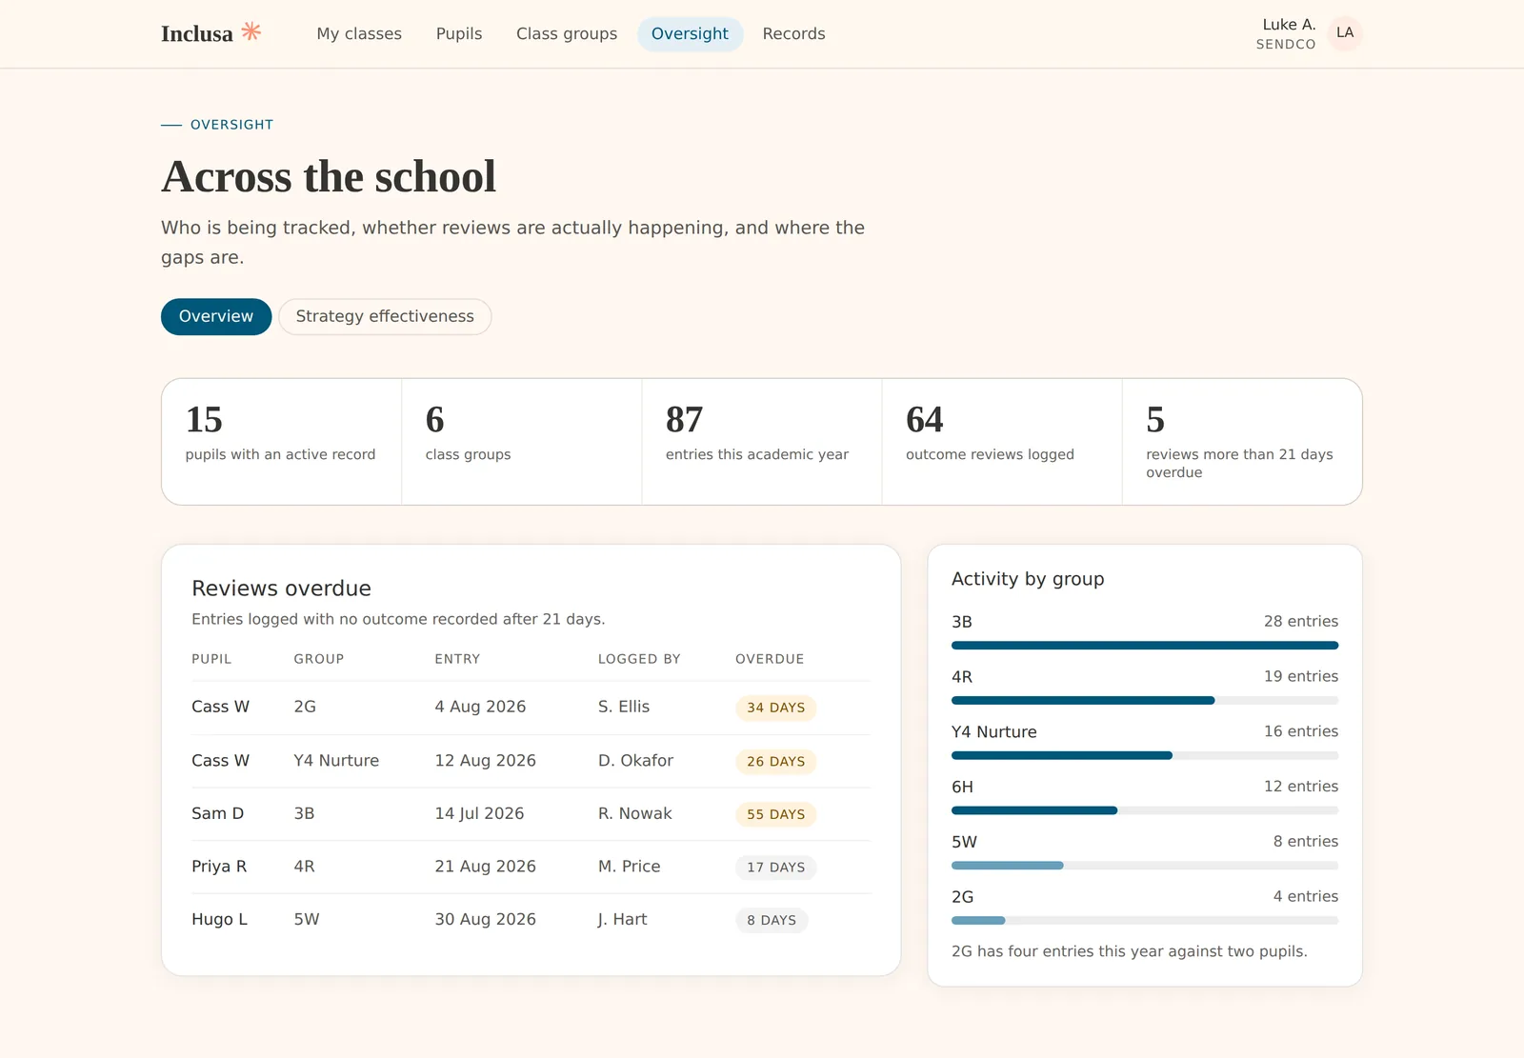1524x1058 pixels.
Task: Click the OVERDUE column header
Action: coord(770,659)
